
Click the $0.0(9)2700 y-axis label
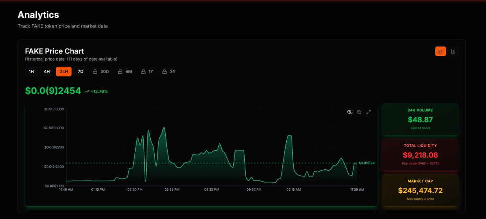click(54, 147)
